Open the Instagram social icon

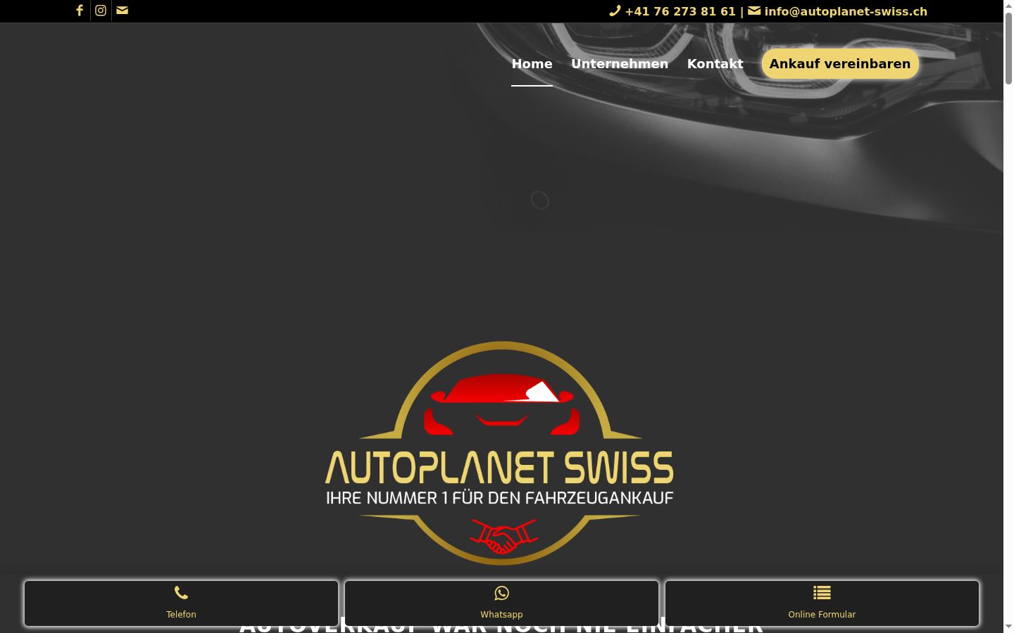(x=101, y=11)
